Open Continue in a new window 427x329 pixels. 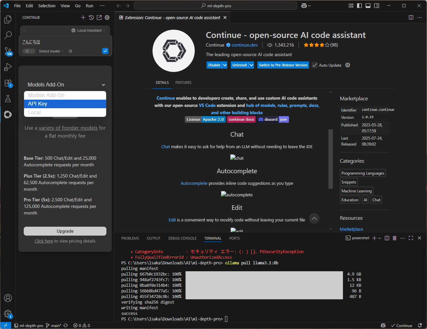[x=99, y=17]
